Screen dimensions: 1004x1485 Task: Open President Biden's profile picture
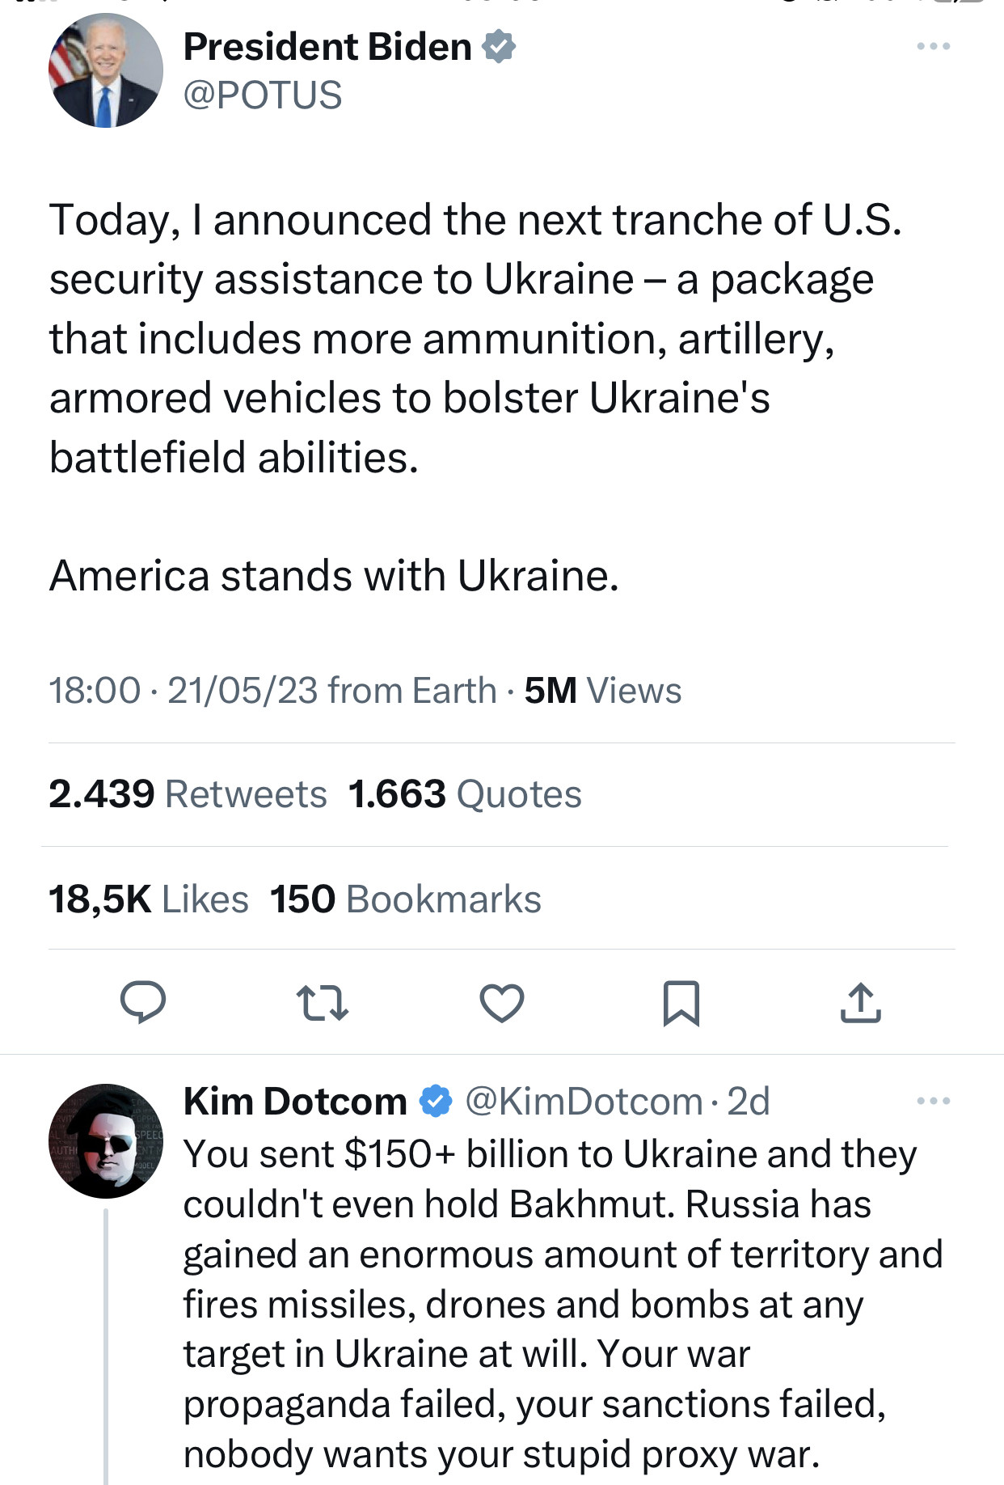(x=106, y=71)
